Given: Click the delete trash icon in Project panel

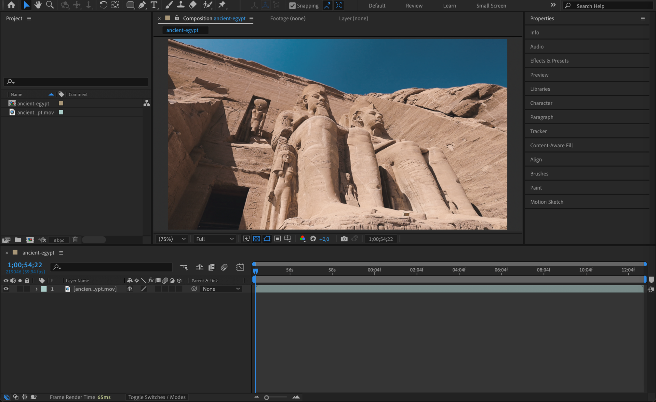Looking at the screenshot, I should coord(75,240).
